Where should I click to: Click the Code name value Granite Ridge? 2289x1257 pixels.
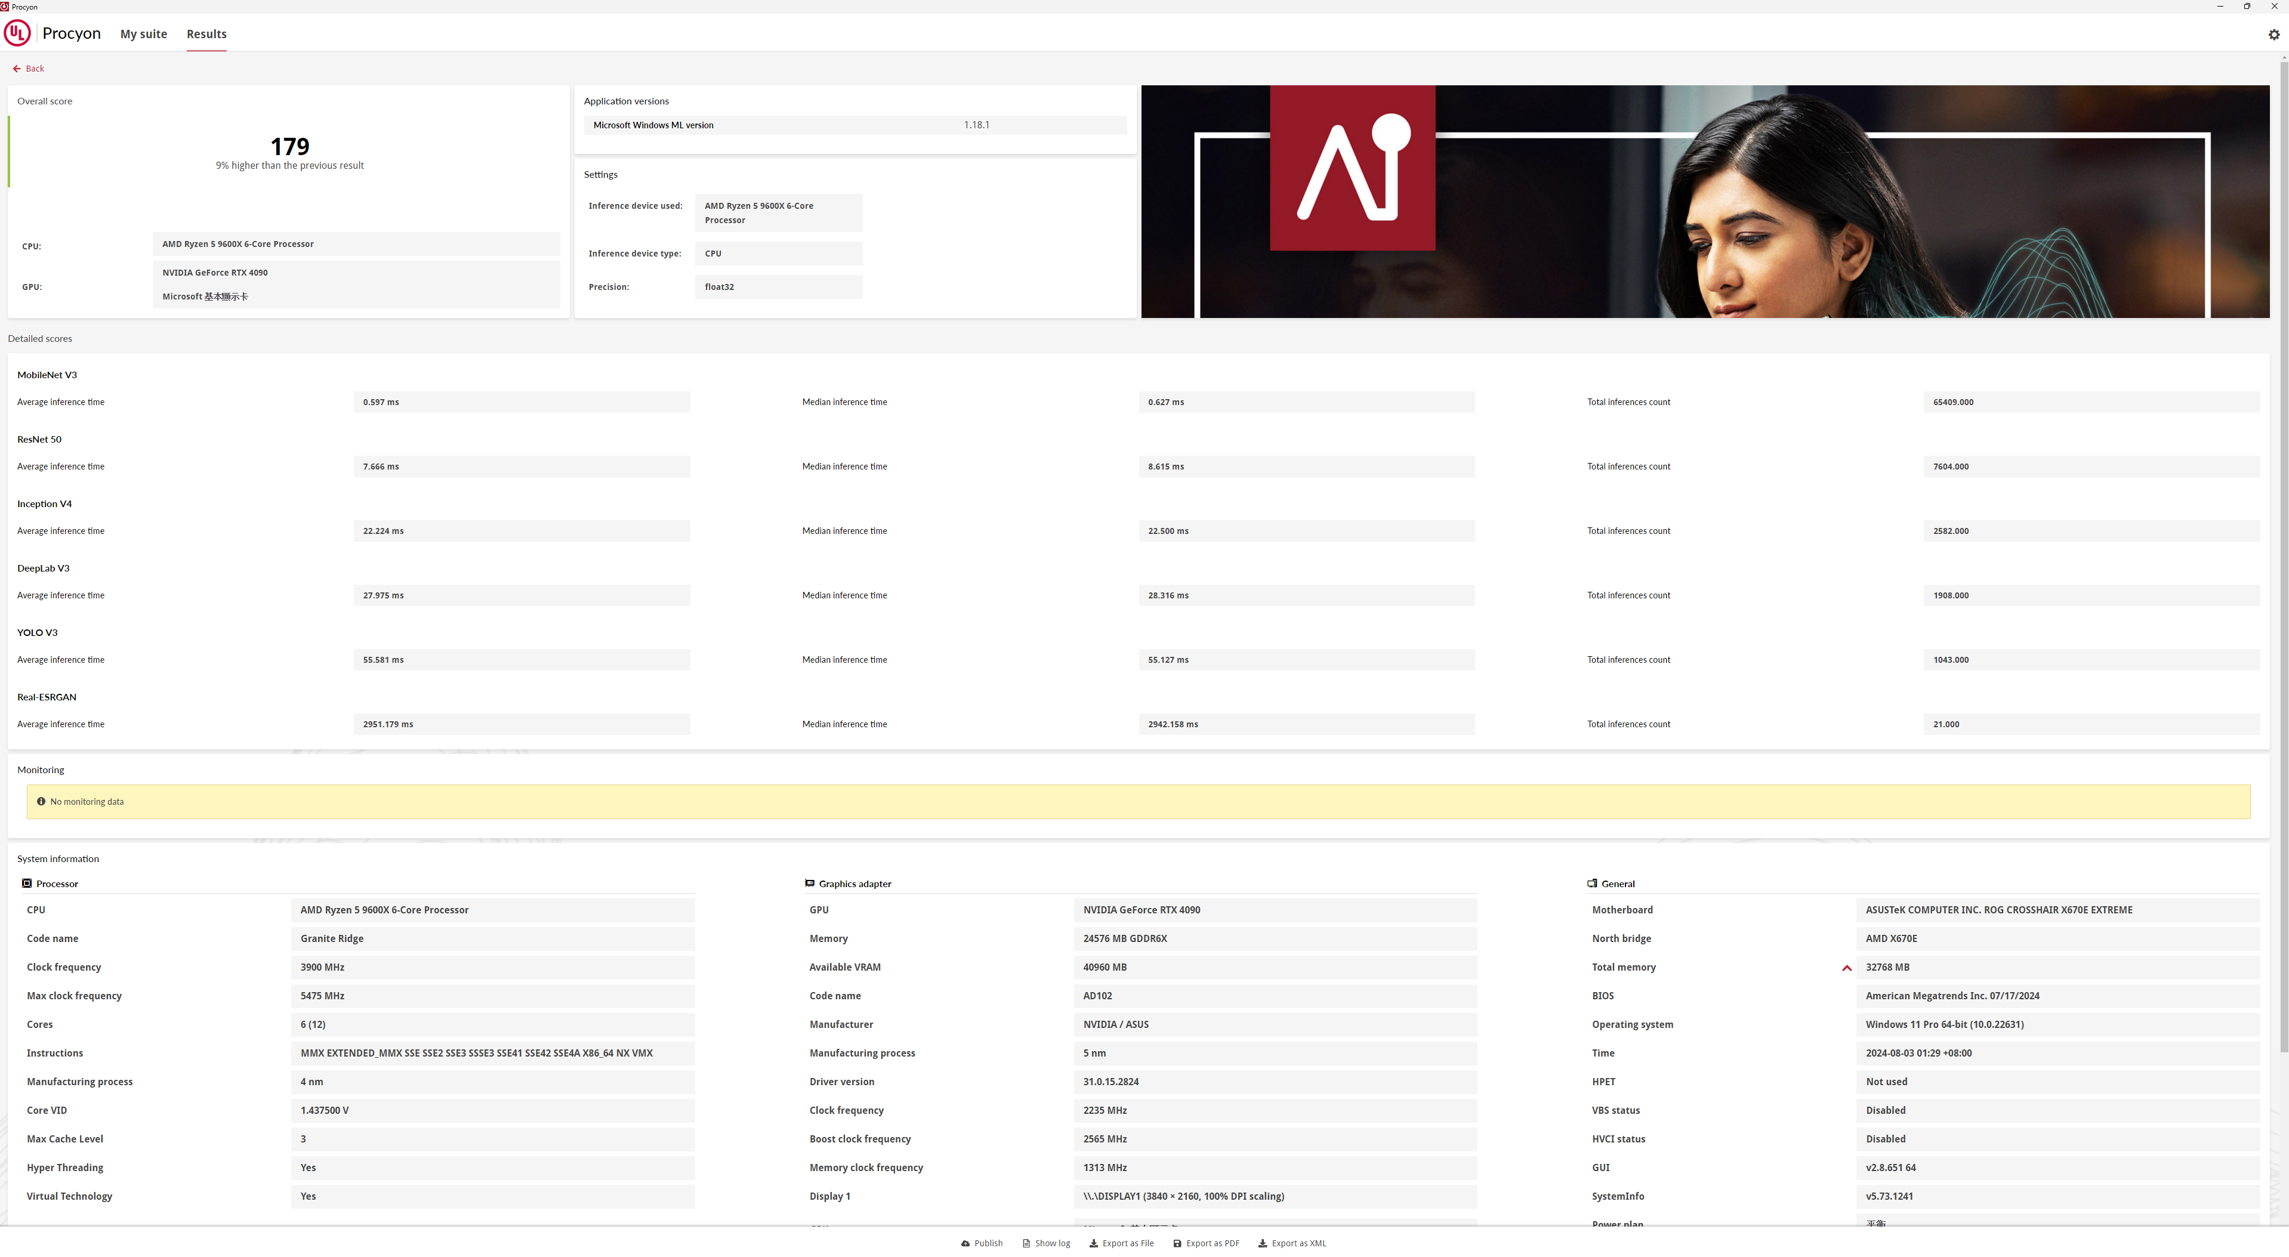point(492,938)
